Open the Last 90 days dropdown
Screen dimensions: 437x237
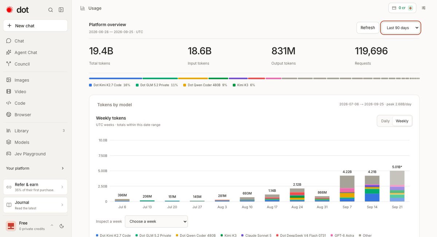coord(401,28)
